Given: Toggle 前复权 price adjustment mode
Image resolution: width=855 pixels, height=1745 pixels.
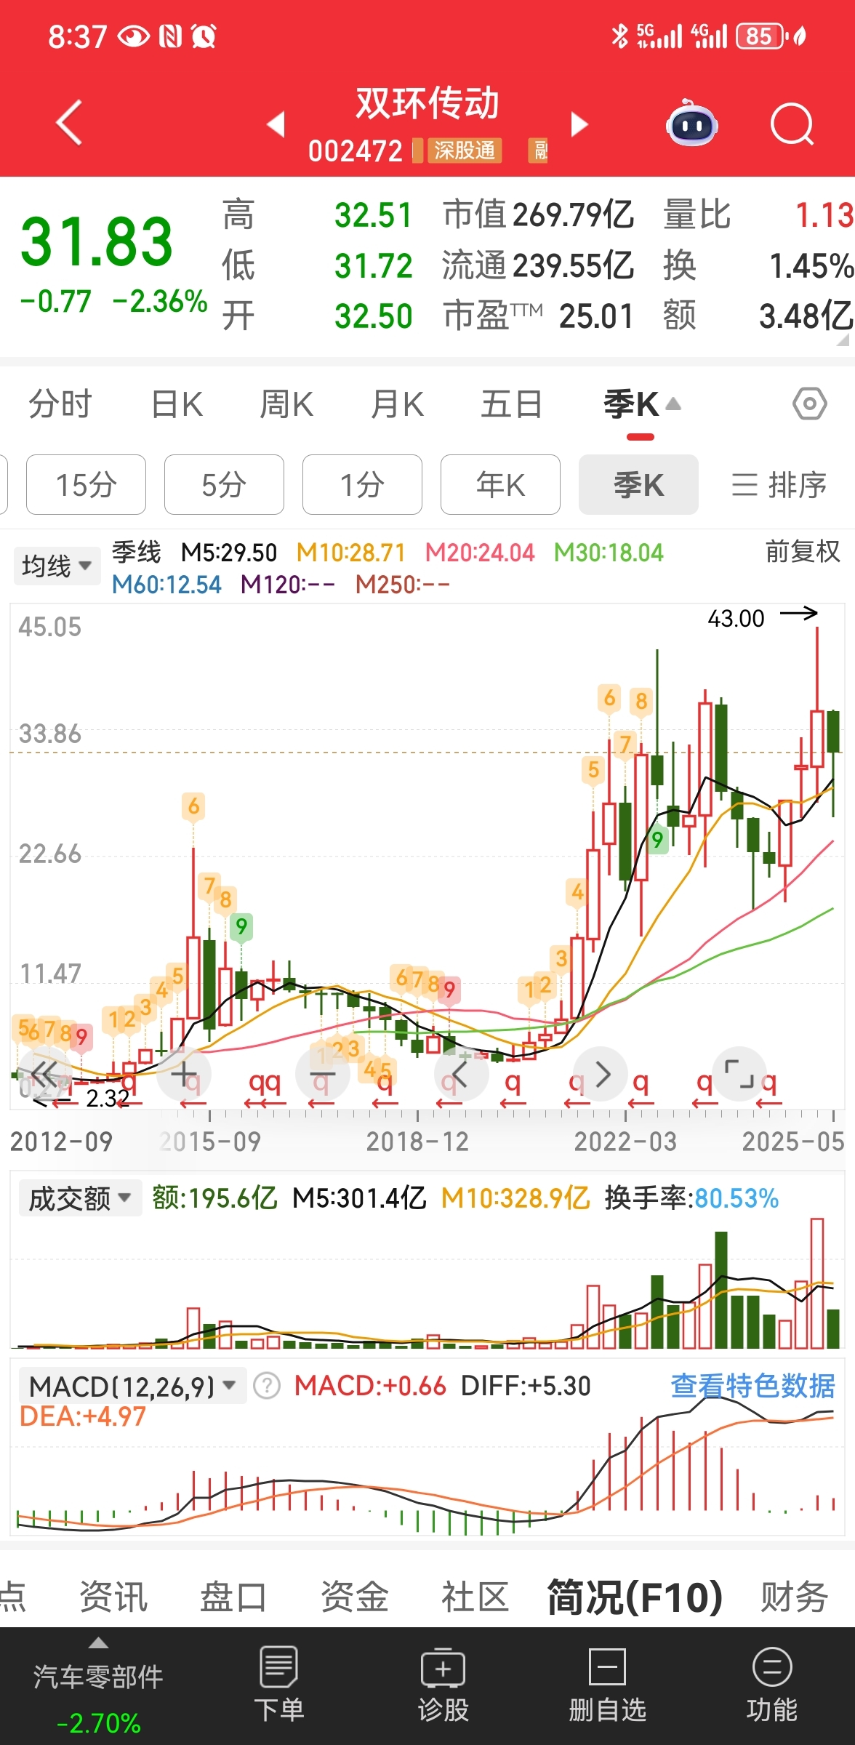Looking at the screenshot, I should 802,552.
